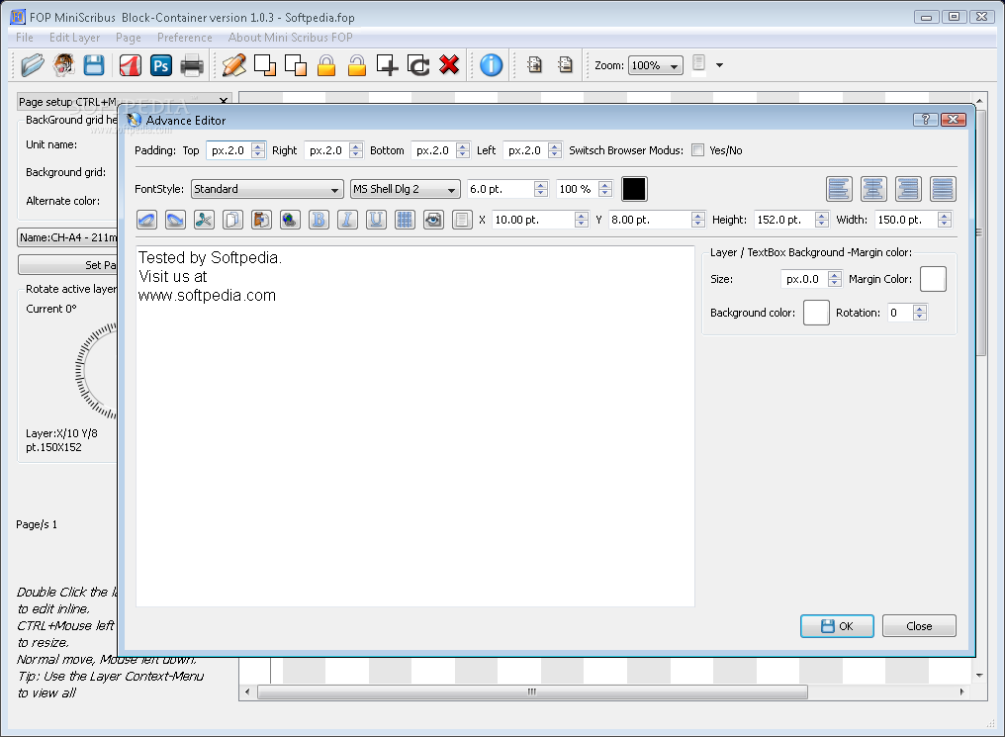Viewport: 1005px width, 737px height.
Task: Click the Padding Top spinner
Action: pyautogui.click(x=235, y=150)
